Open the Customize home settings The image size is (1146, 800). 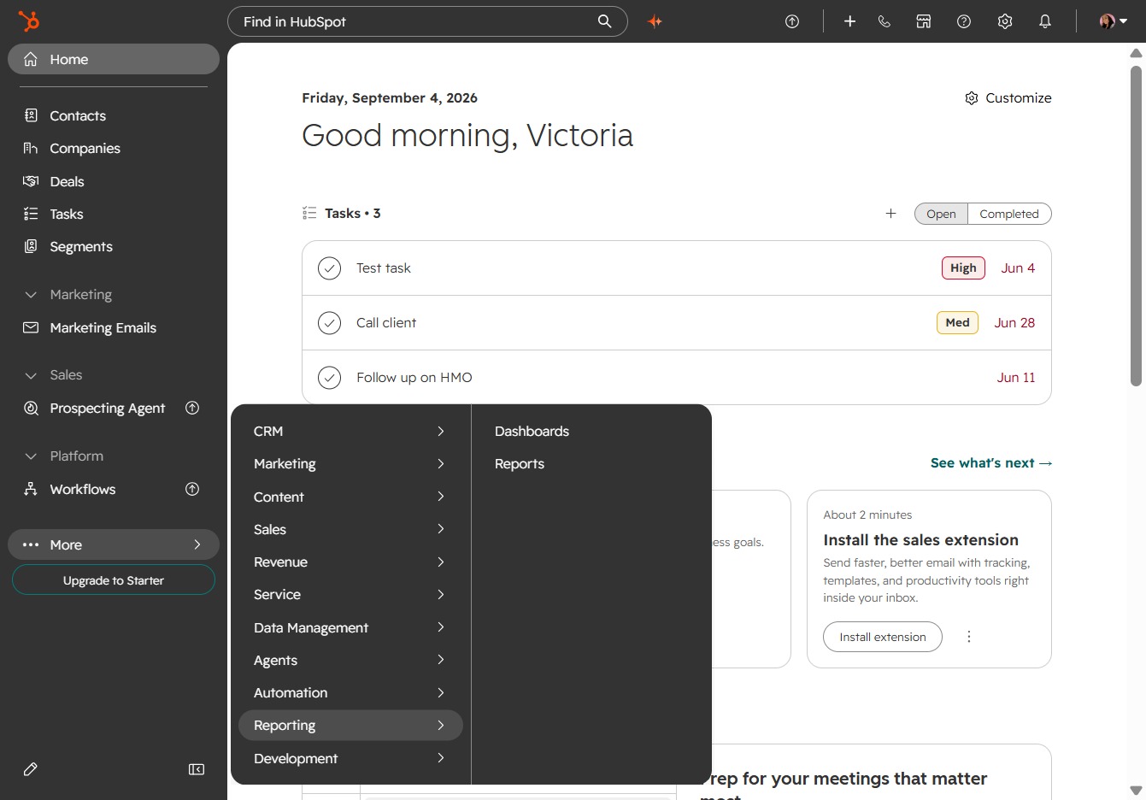[1008, 98]
